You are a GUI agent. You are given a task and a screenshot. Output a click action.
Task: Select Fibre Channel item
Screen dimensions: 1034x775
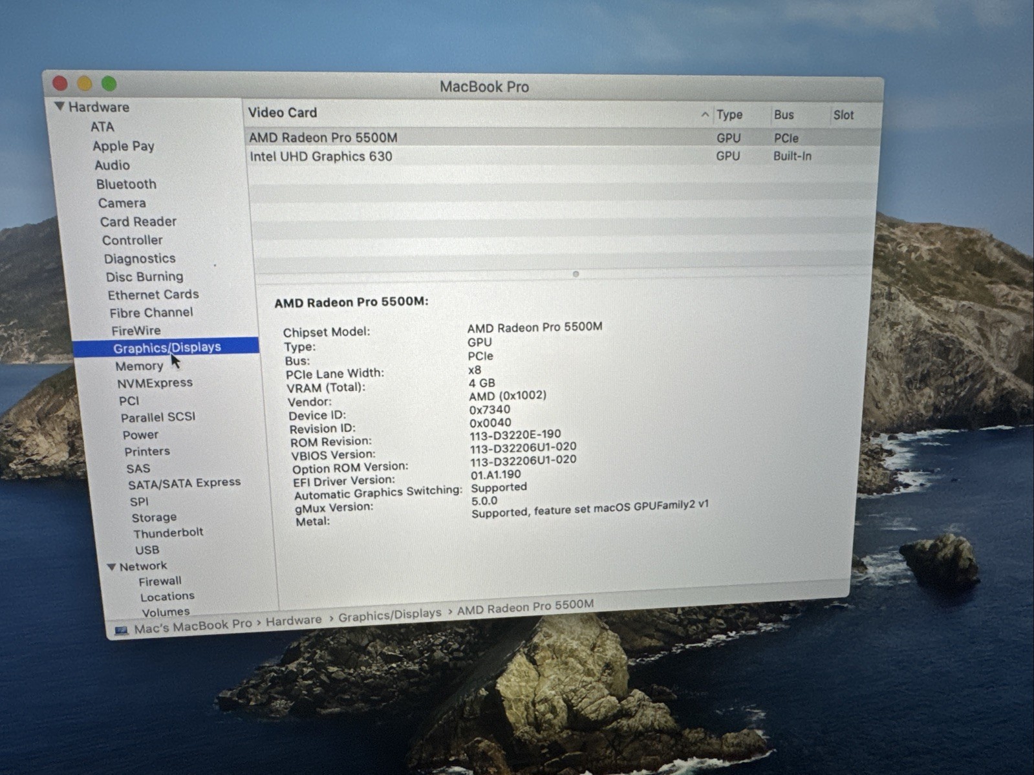(151, 313)
